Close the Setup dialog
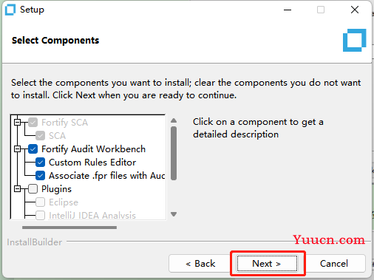 pyautogui.click(x=355, y=10)
